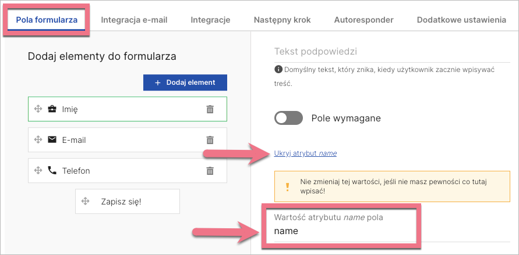Delete the E-mail field with trash icon
The height and width of the screenshot is (255, 519).
tap(210, 139)
